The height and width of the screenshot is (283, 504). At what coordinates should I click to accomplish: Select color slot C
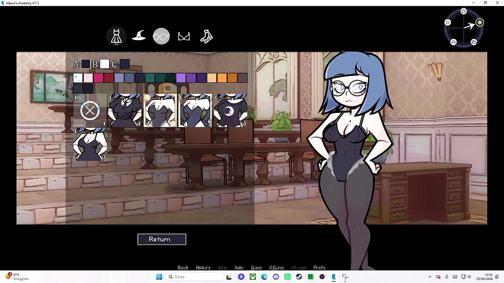tap(124, 64)
